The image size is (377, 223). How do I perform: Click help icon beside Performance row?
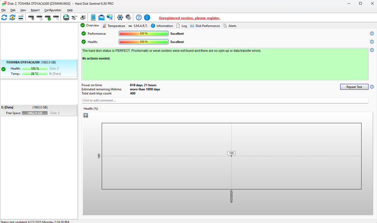click(x=372, y=33)
